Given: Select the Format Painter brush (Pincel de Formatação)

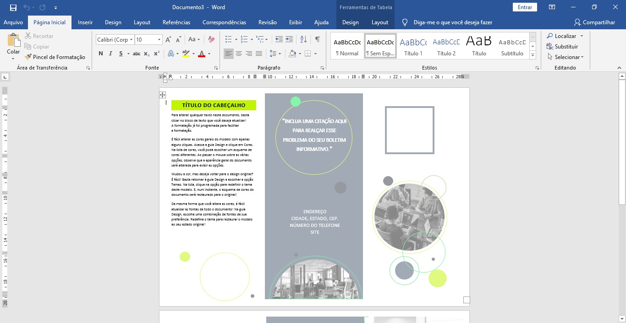Looking at the screenshot, I should click(x=55, y=57).
